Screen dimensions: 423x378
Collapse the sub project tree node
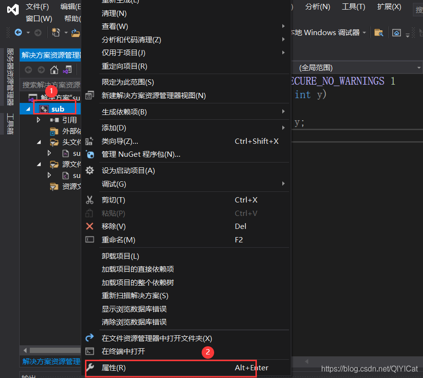click(x=28, y=109)
